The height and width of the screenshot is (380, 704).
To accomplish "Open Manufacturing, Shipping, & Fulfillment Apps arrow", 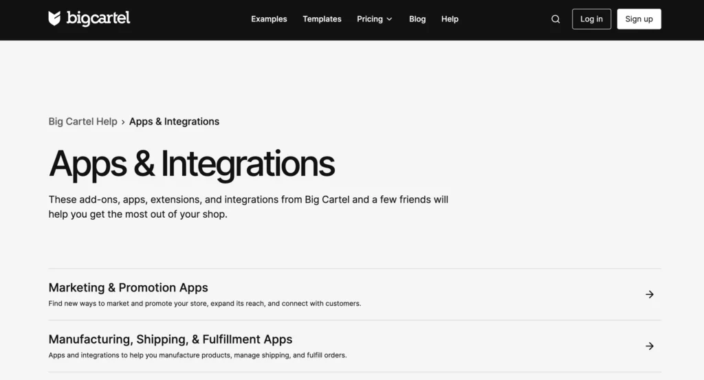I will tap(649, 346).
